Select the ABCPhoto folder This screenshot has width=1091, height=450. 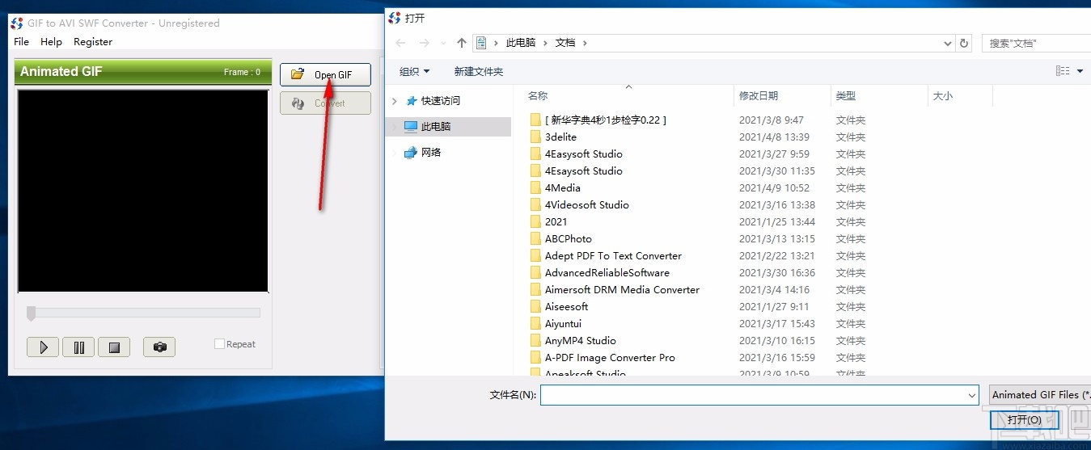click(x=569, y=238)
